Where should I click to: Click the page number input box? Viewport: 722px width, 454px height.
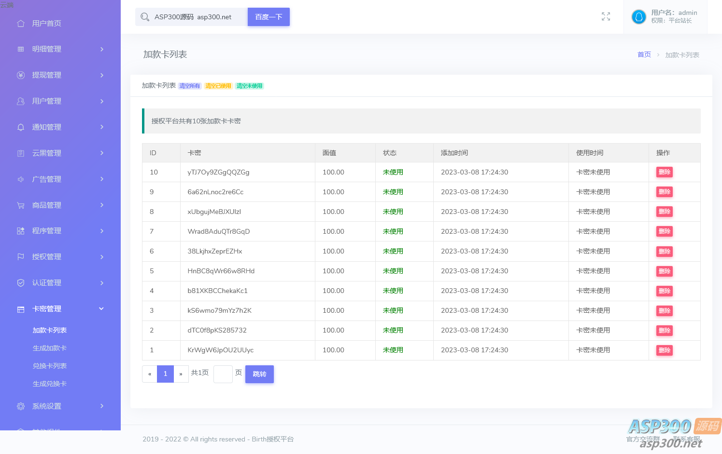click(x=223, y=374)
